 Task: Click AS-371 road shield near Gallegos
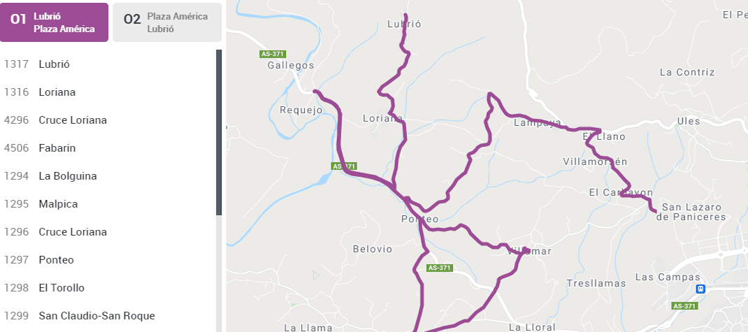pyautogui.click(x=272, y=54)
